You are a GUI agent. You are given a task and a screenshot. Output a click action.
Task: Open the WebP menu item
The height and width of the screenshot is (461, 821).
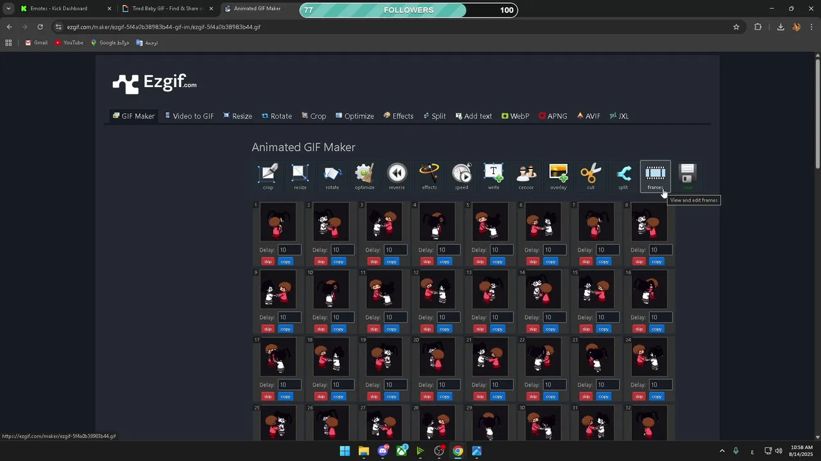515,116
